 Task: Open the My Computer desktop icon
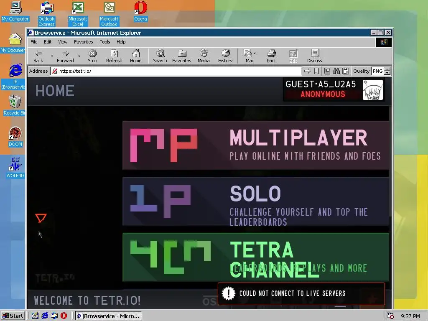(15, 11)
